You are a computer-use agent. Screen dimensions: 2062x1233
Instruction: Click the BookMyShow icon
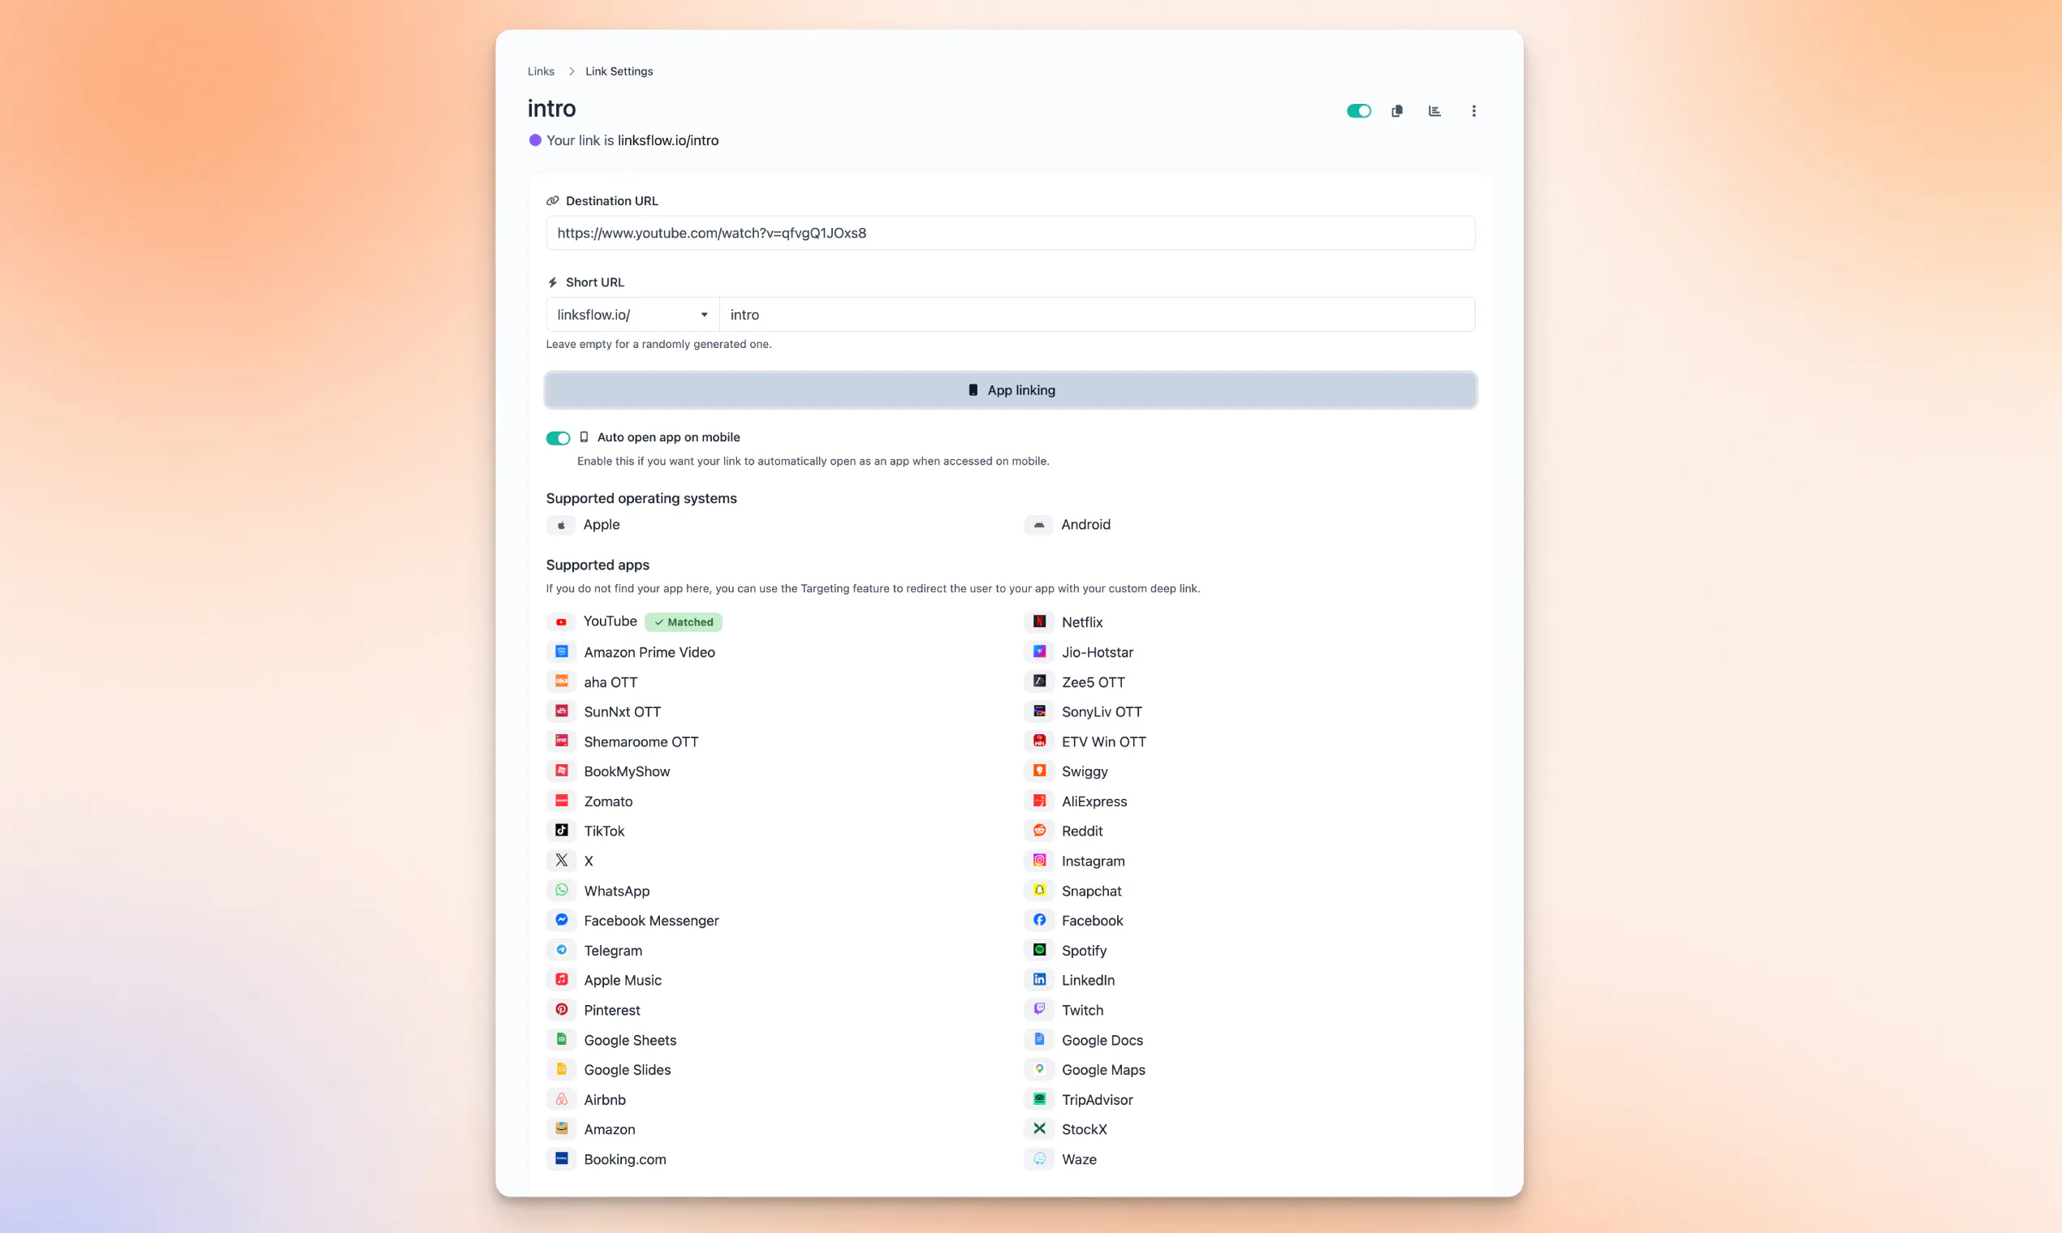click(x=561, y=772)
